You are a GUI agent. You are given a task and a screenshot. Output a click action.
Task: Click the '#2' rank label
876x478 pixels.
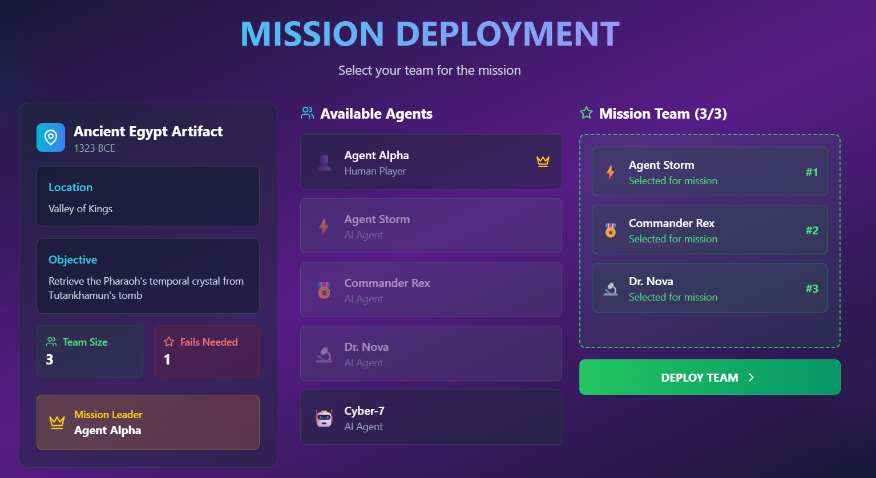coord(812,230)
